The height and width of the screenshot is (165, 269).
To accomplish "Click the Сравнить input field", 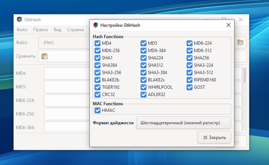I will click(x=64, y=56).
